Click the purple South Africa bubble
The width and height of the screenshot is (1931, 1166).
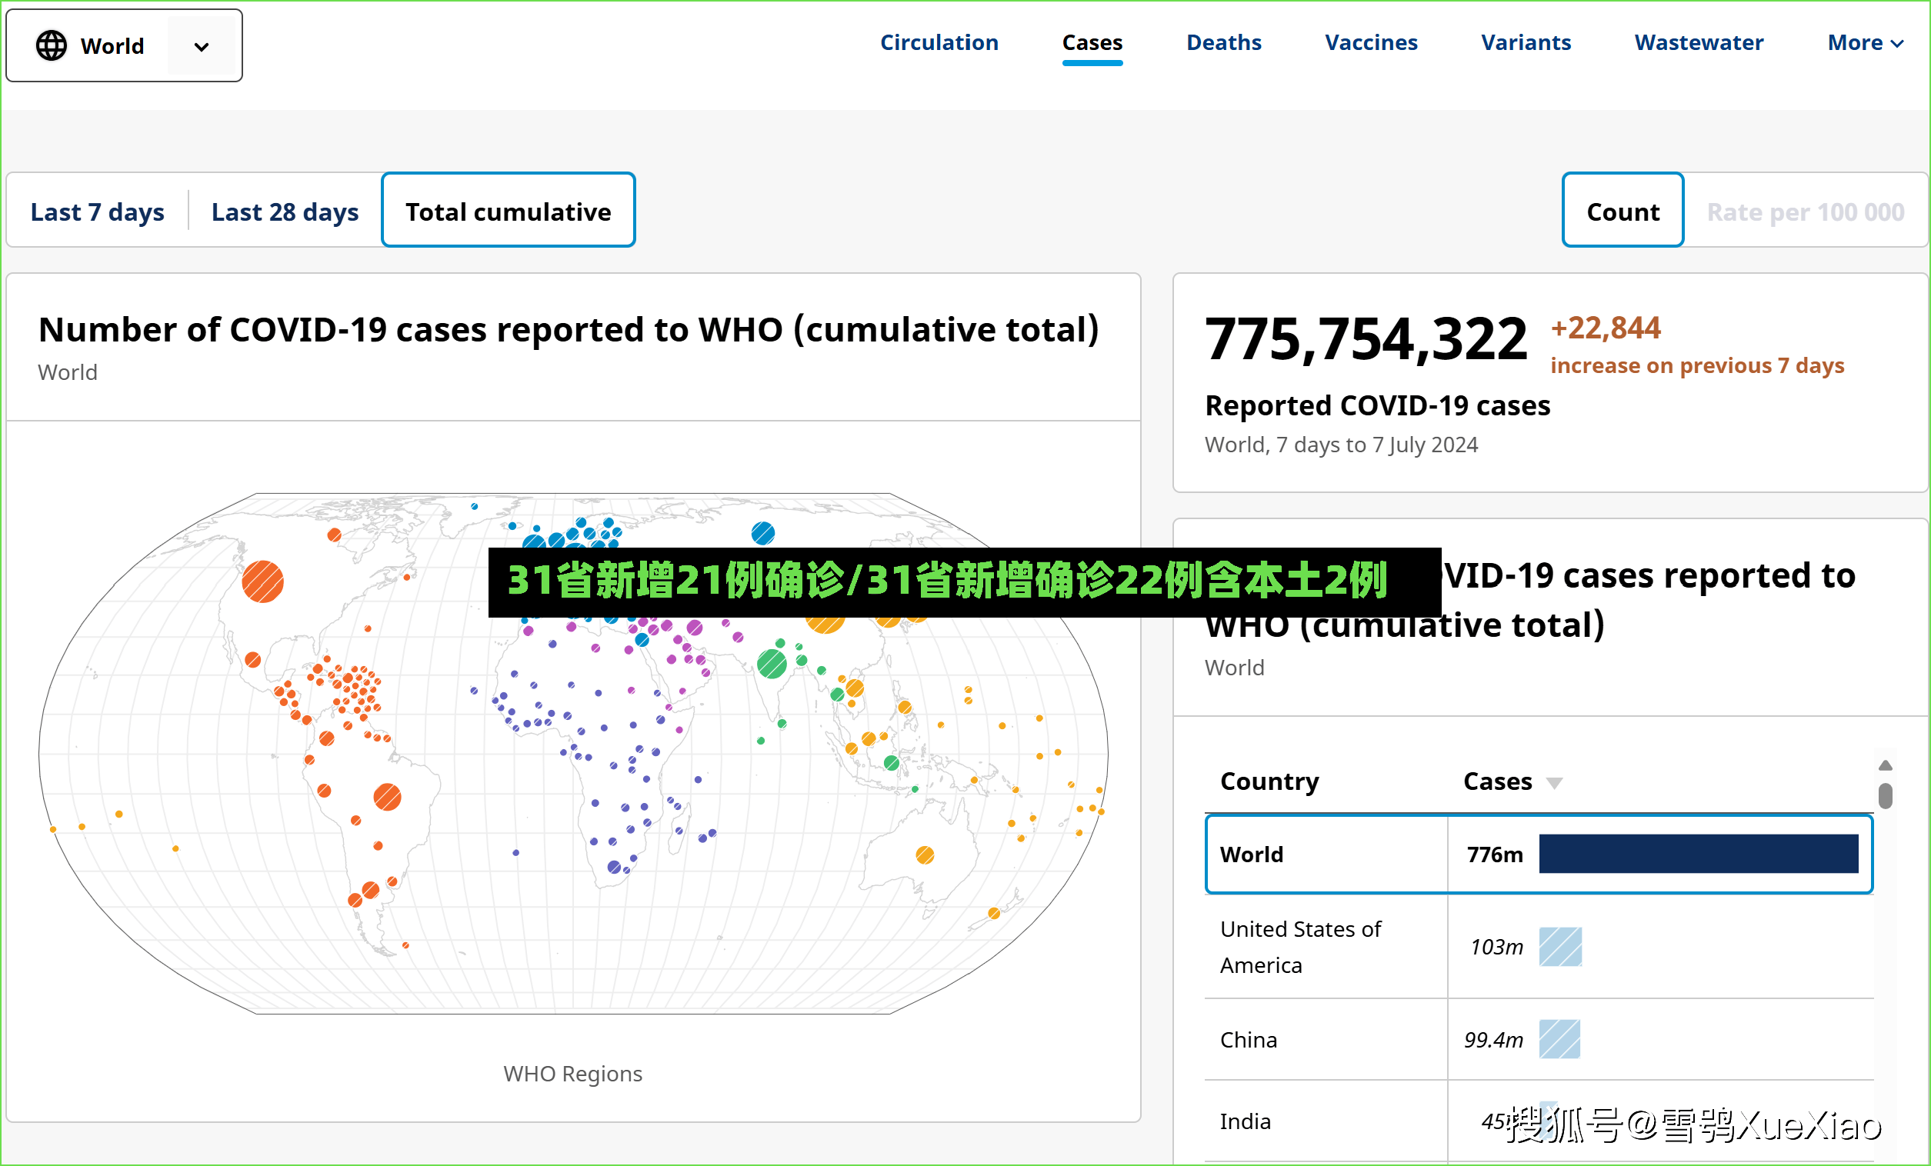[615, 868]
